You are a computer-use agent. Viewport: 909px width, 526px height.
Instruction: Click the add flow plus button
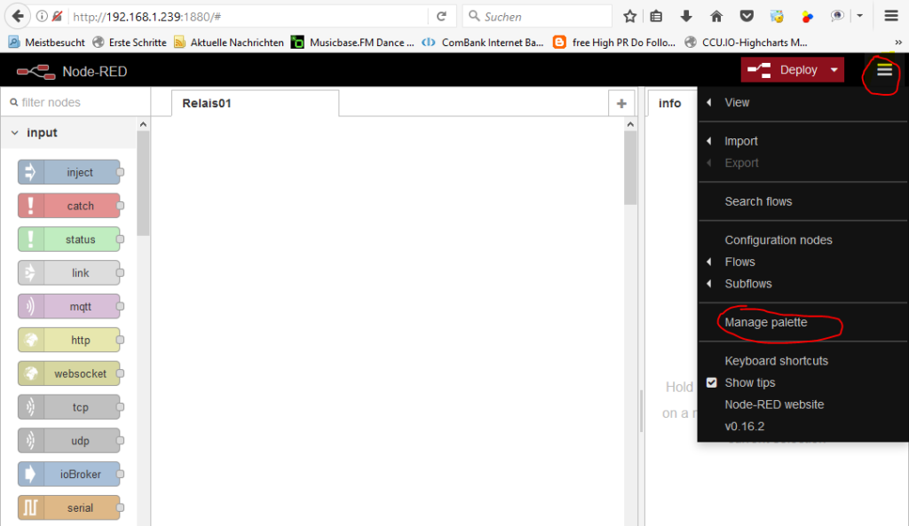(621, 104)
